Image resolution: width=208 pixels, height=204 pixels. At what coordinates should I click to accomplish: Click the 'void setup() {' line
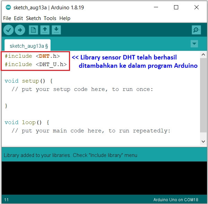(29, 81)
